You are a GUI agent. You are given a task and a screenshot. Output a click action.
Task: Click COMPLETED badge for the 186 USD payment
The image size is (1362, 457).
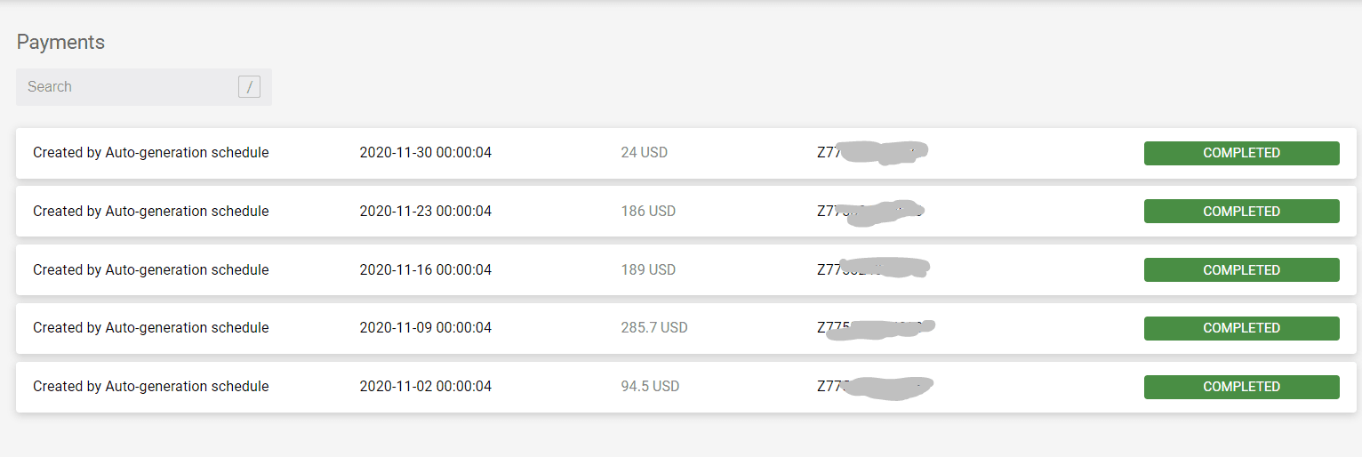(x=1241, y=212)
